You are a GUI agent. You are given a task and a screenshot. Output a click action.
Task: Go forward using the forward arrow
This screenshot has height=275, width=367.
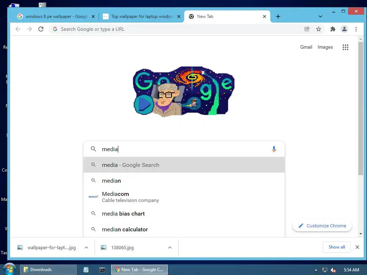coord(29,29)
